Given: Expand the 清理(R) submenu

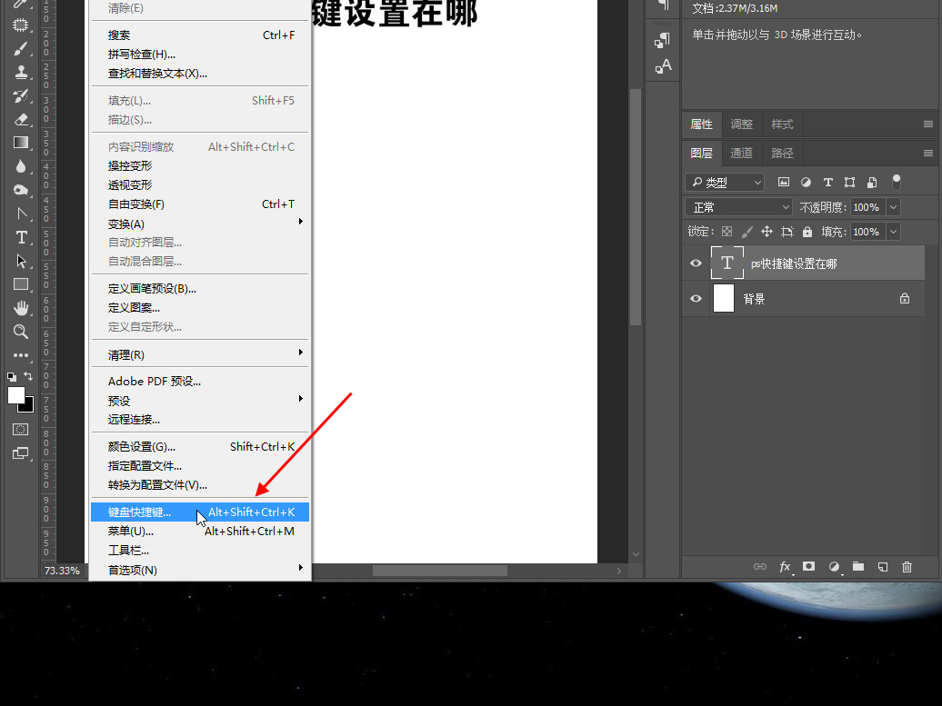Looking at the screenshot, I should (200, 354).
